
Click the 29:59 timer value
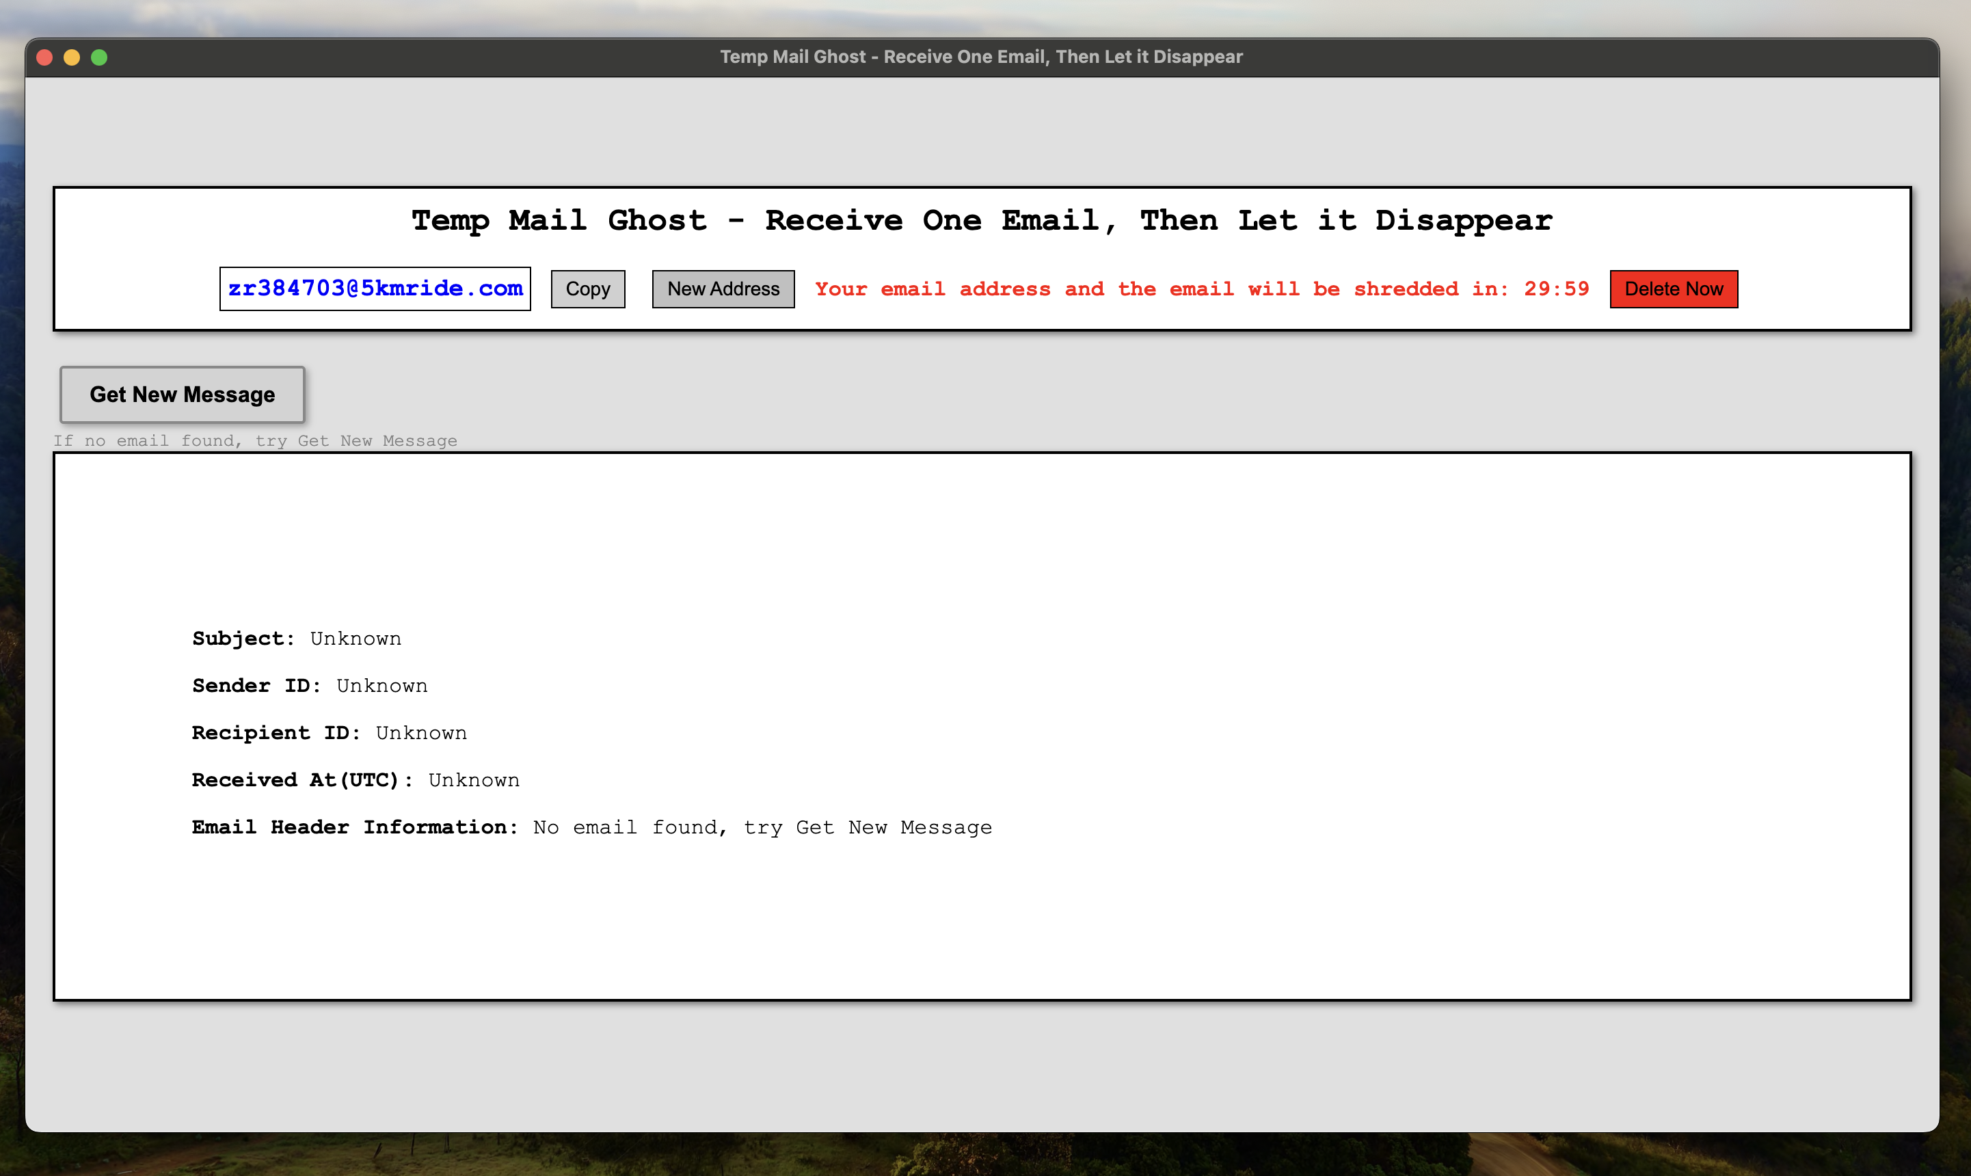1556,289
